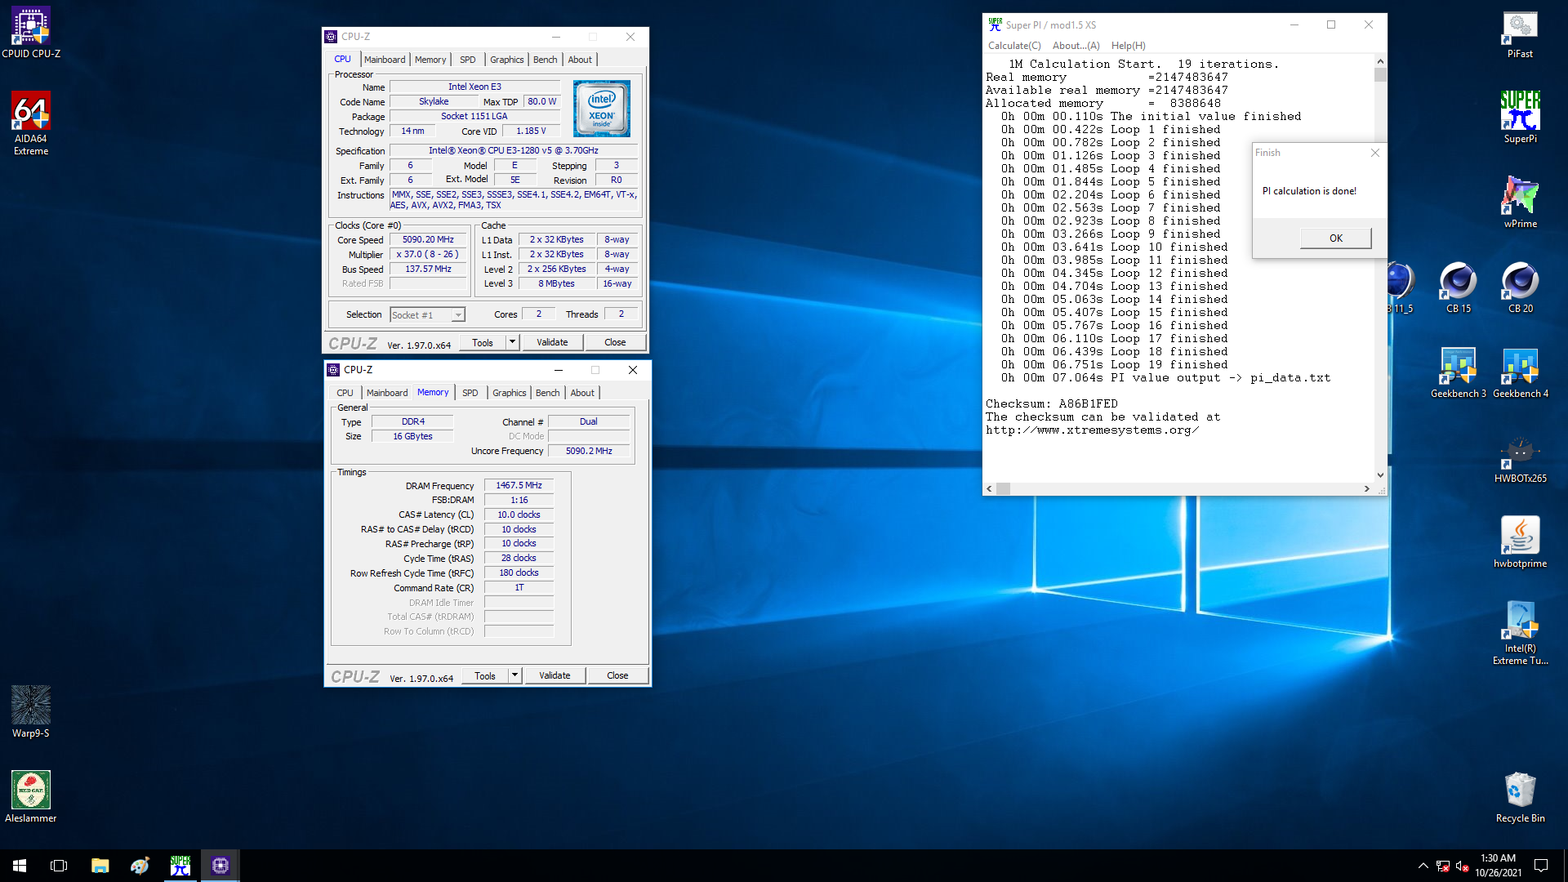Open Mainboard tab in bottom CPU-Z window

pyautogui.click(x=387, y=393)
